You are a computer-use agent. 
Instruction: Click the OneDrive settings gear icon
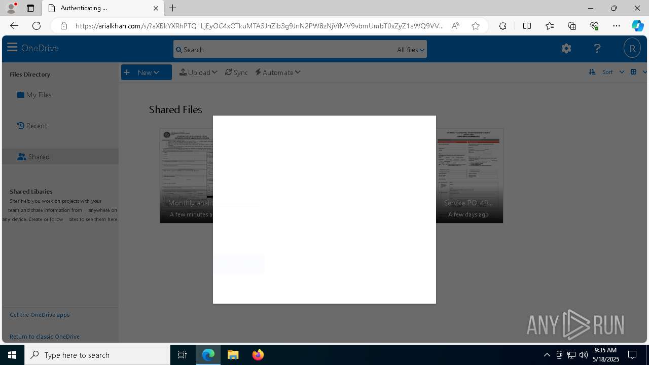point(566,49)
